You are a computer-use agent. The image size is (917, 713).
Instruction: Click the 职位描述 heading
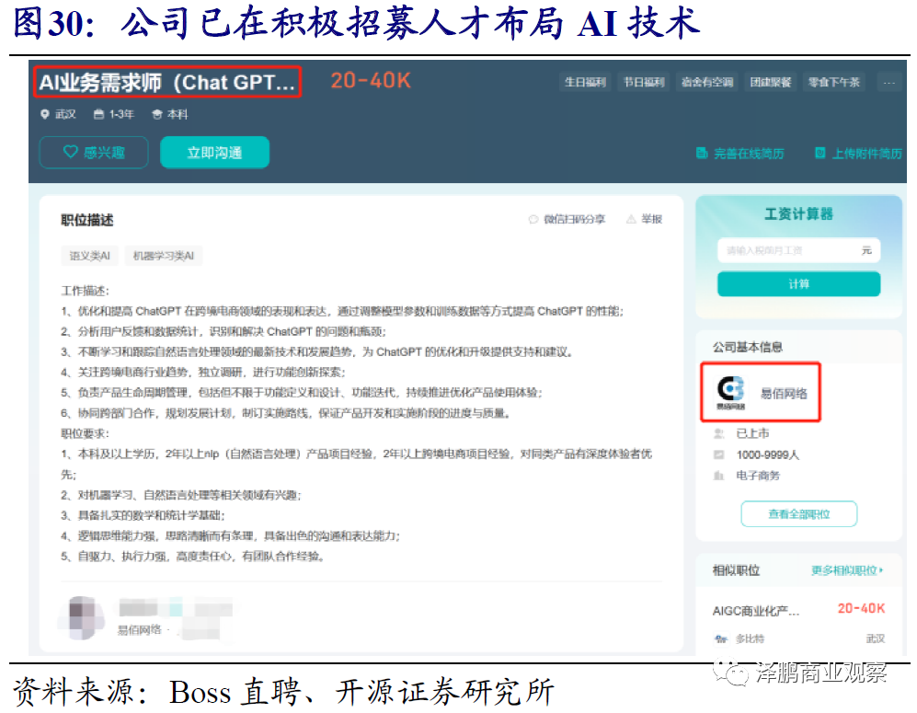tap(87, 220)
